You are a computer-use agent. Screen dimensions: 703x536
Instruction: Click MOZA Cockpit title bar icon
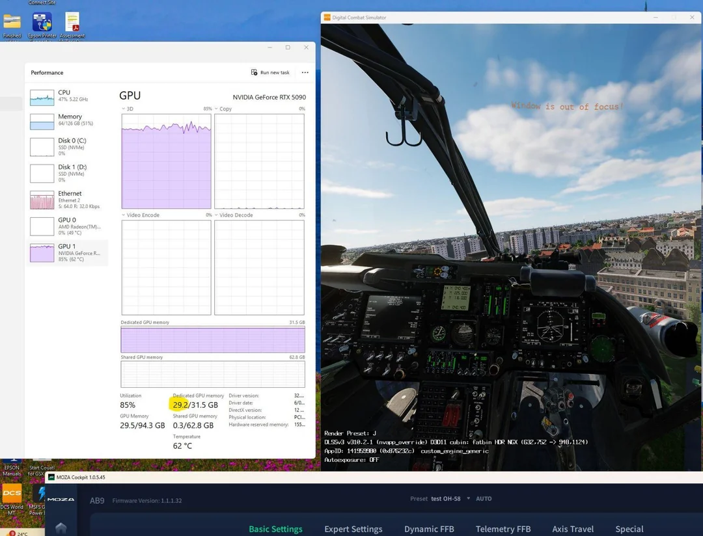[51, 477]
